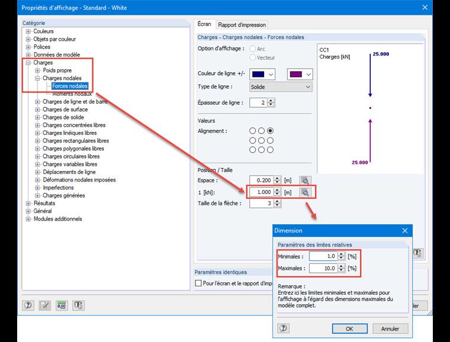Image resolution: width=450 pixels, height=342 pixels.
Task: Select Charges linéiques libres tree item
Action: pos(69,133)
